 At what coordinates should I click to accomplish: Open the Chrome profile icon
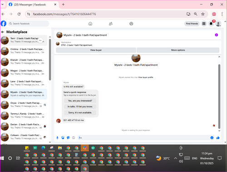click(x=214, y=14)
